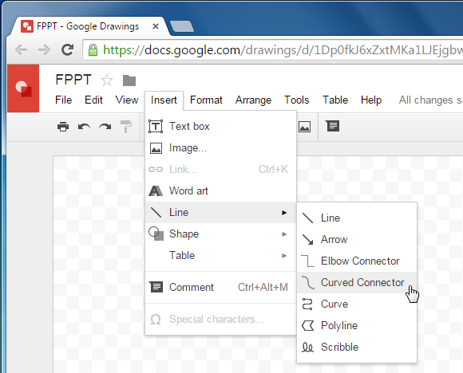The height and width of the screenshot is (373, 463).
Task: Click the FPPT document title
Action: tap(73, 80)
